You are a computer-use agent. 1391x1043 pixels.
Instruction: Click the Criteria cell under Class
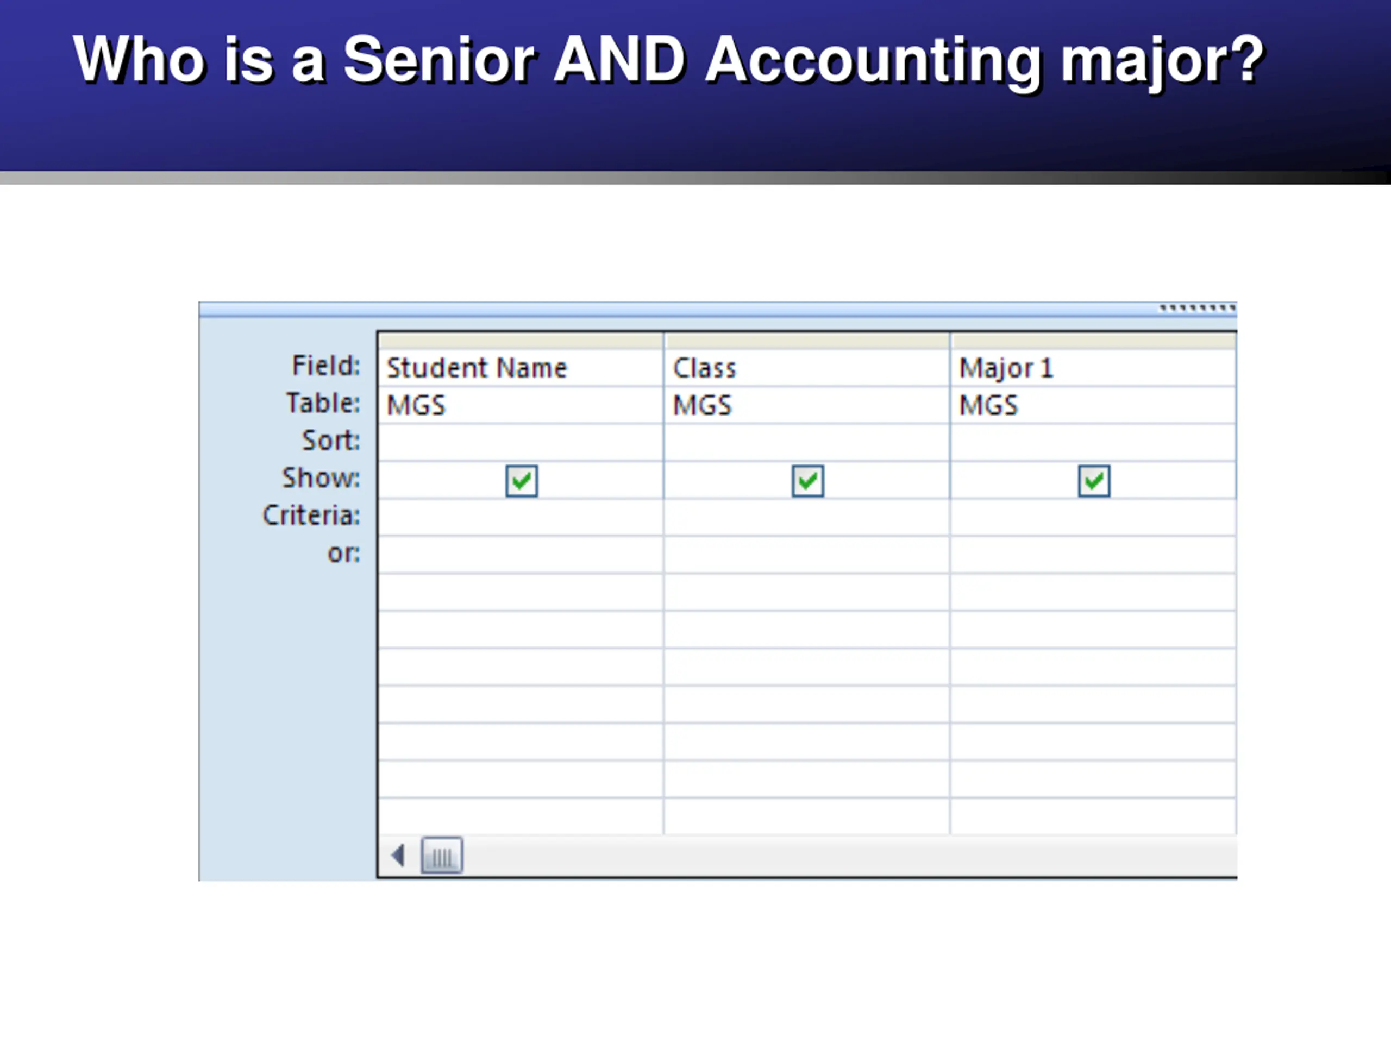tap(807, 517)
